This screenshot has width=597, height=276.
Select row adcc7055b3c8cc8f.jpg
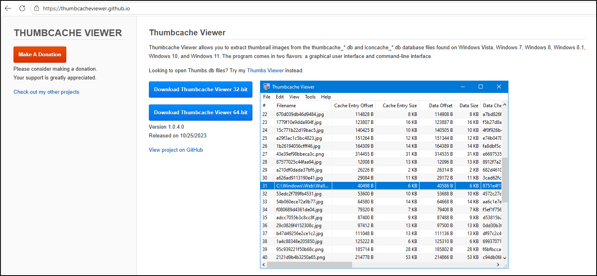point(381,218)
